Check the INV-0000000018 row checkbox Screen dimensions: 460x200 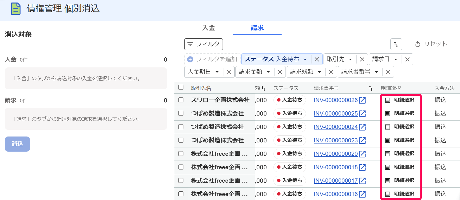pos(181,167)
